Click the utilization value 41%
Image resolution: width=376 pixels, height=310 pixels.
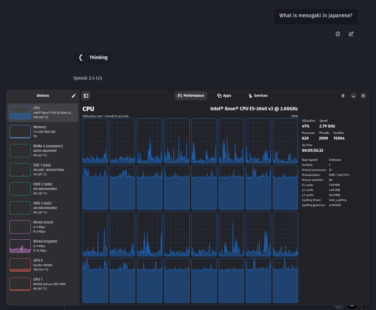pos(306,126)
